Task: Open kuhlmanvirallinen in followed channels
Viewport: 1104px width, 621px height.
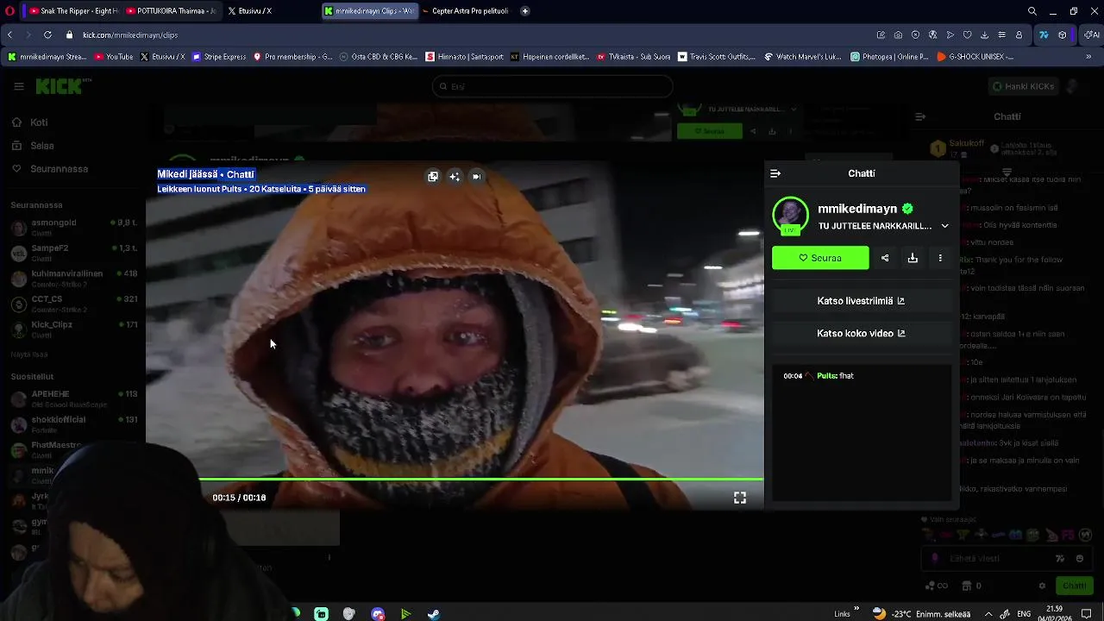Action: tap(73, 279)
